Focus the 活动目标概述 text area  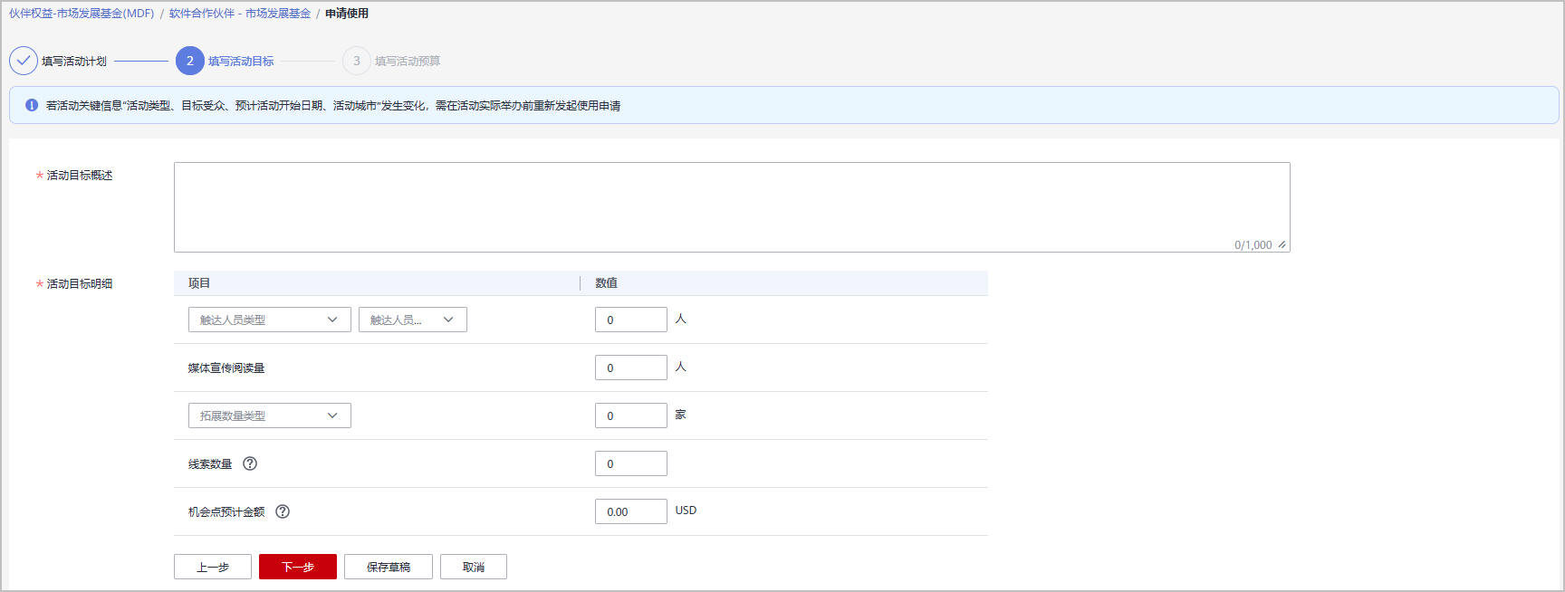pos(731,206)
